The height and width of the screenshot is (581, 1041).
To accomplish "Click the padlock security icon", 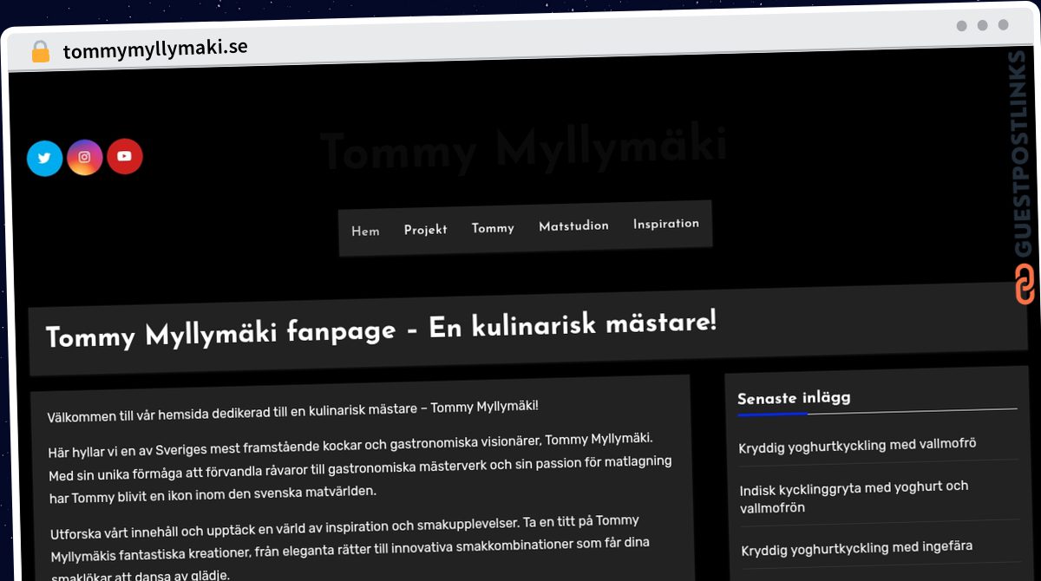I will click(x=40, y=51).
